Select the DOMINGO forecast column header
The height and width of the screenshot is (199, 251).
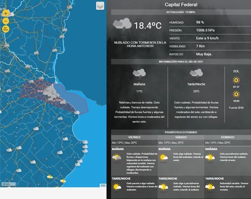pyautogui.click(x=228, y=137)
